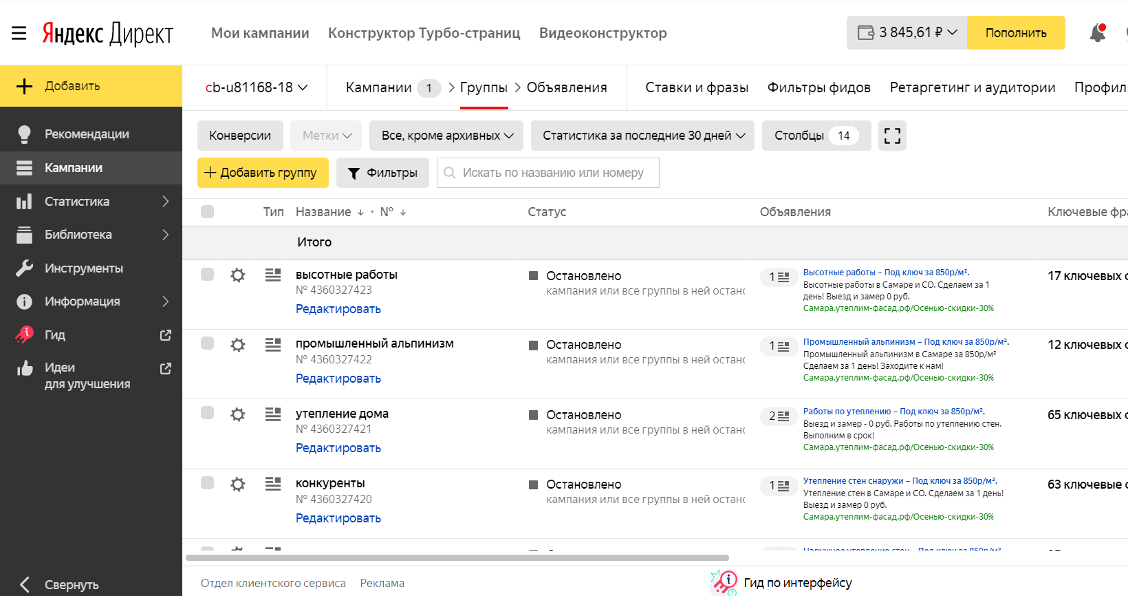Viewport: 1128px width, 596px height.
Task: Click the horizontal table scrollbar
Action: [457, 557]
